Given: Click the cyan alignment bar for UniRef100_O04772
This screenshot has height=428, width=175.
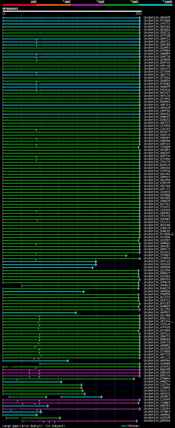Looking at the screenshot, I should point(72,24).
